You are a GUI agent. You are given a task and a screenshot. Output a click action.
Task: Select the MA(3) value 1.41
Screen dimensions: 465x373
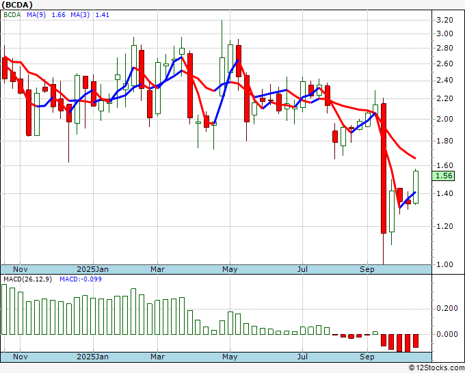103,15
